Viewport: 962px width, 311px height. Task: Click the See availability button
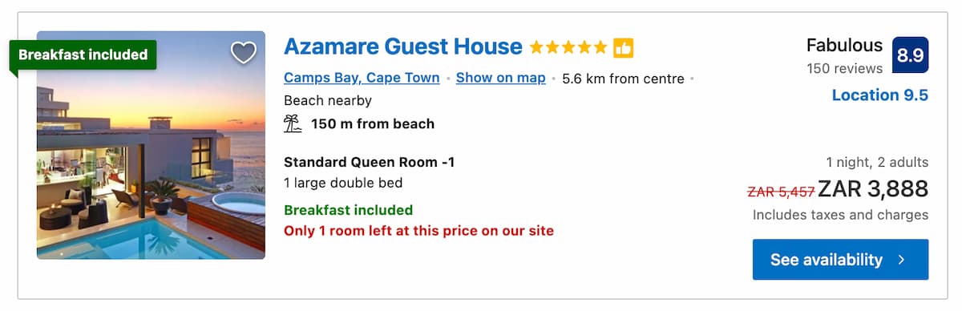pos(840,260)
